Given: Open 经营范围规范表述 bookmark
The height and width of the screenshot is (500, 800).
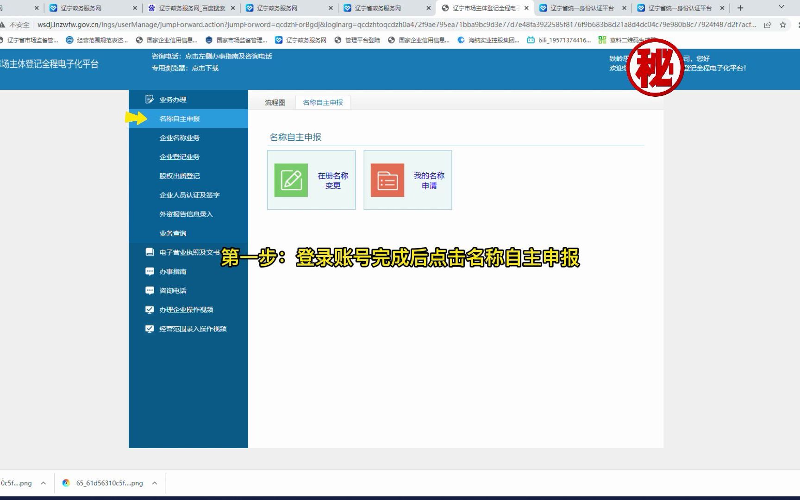Looking at the screenshot, I should pos(97,40).
